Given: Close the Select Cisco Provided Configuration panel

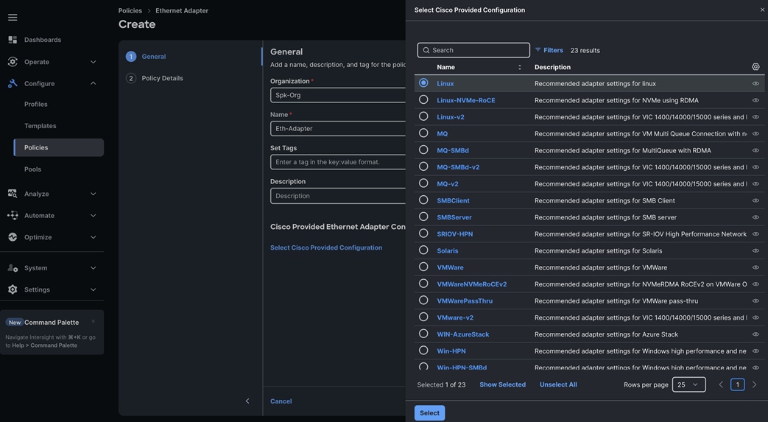Looking at the screenshot, I should [x=763, y=10].
